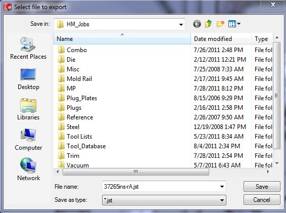
Task: Click the Cancel button
Action: click(x=262, y=200)
